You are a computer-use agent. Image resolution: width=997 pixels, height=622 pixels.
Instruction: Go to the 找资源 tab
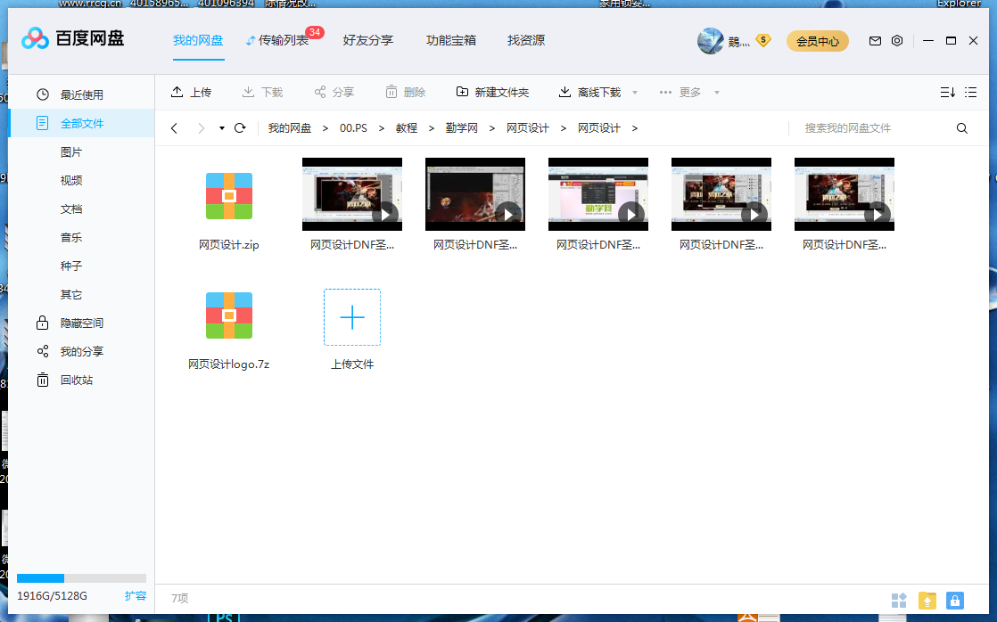526,41
